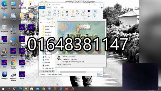
Task: Click the Copy button in Explorer ribbon
Action: point(50,13)
